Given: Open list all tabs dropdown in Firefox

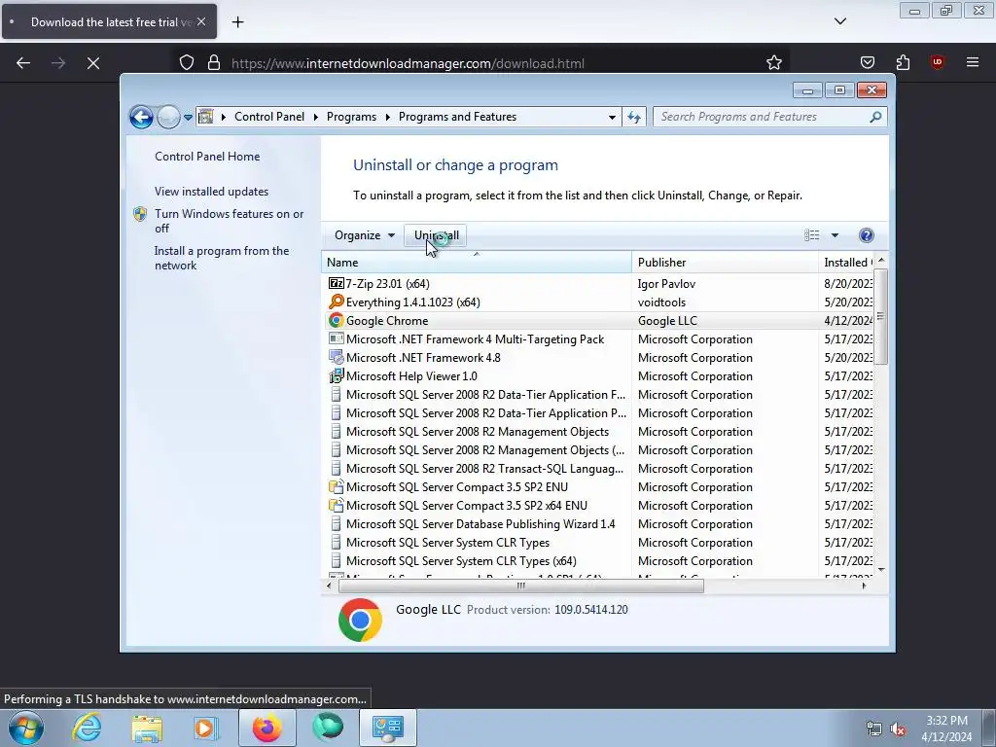Looking at the screenshot, I should coord(840,21).
